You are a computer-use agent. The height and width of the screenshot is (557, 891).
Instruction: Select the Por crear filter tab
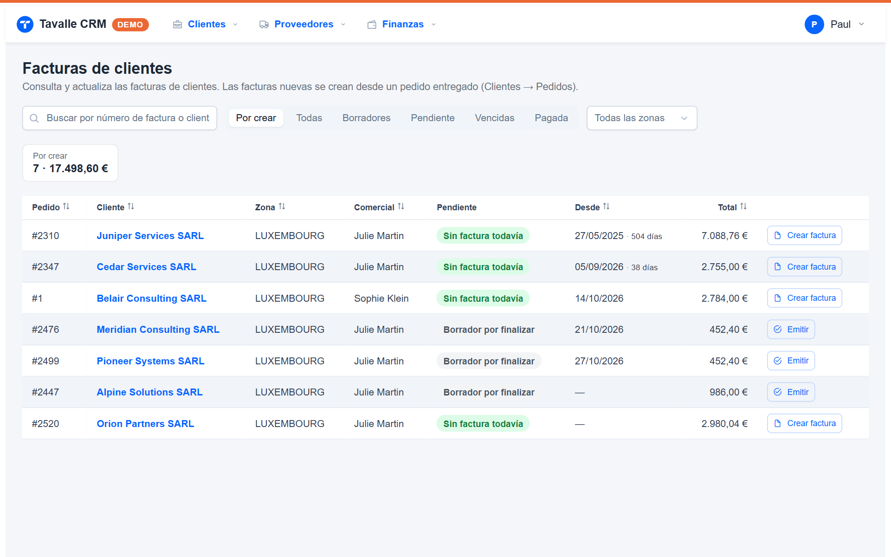[256, 118]
